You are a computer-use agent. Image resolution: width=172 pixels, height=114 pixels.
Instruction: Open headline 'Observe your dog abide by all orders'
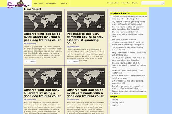pos(42,37)
